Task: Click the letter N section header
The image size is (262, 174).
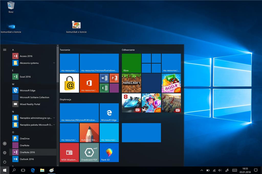Action: (x=13, y=111)
